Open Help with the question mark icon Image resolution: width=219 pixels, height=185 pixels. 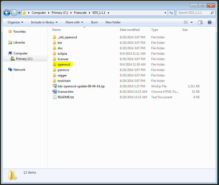click(x=209, y=22)
